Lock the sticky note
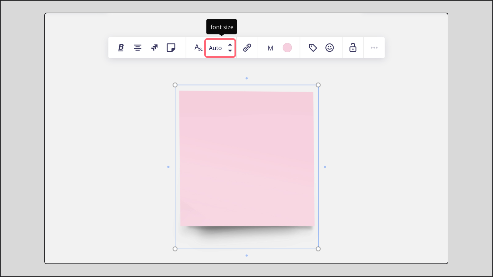493x277 pixels. (x=353, y=48)
